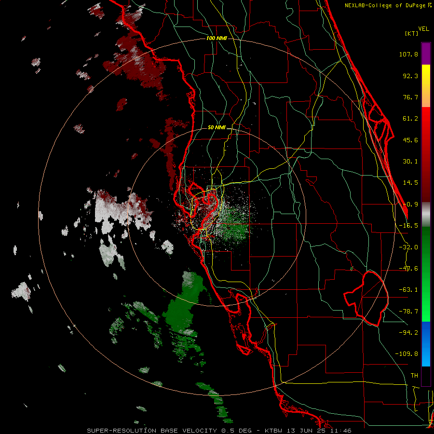Pick the red segment of velocity color bar

[426, 154]
